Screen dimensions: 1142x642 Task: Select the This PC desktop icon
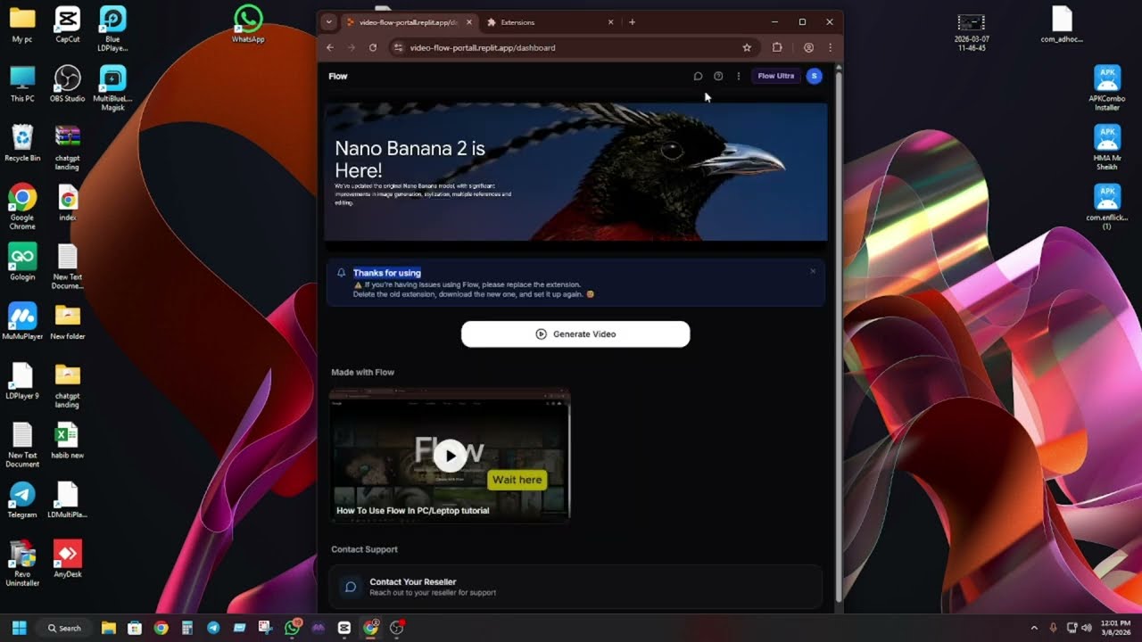22,84
